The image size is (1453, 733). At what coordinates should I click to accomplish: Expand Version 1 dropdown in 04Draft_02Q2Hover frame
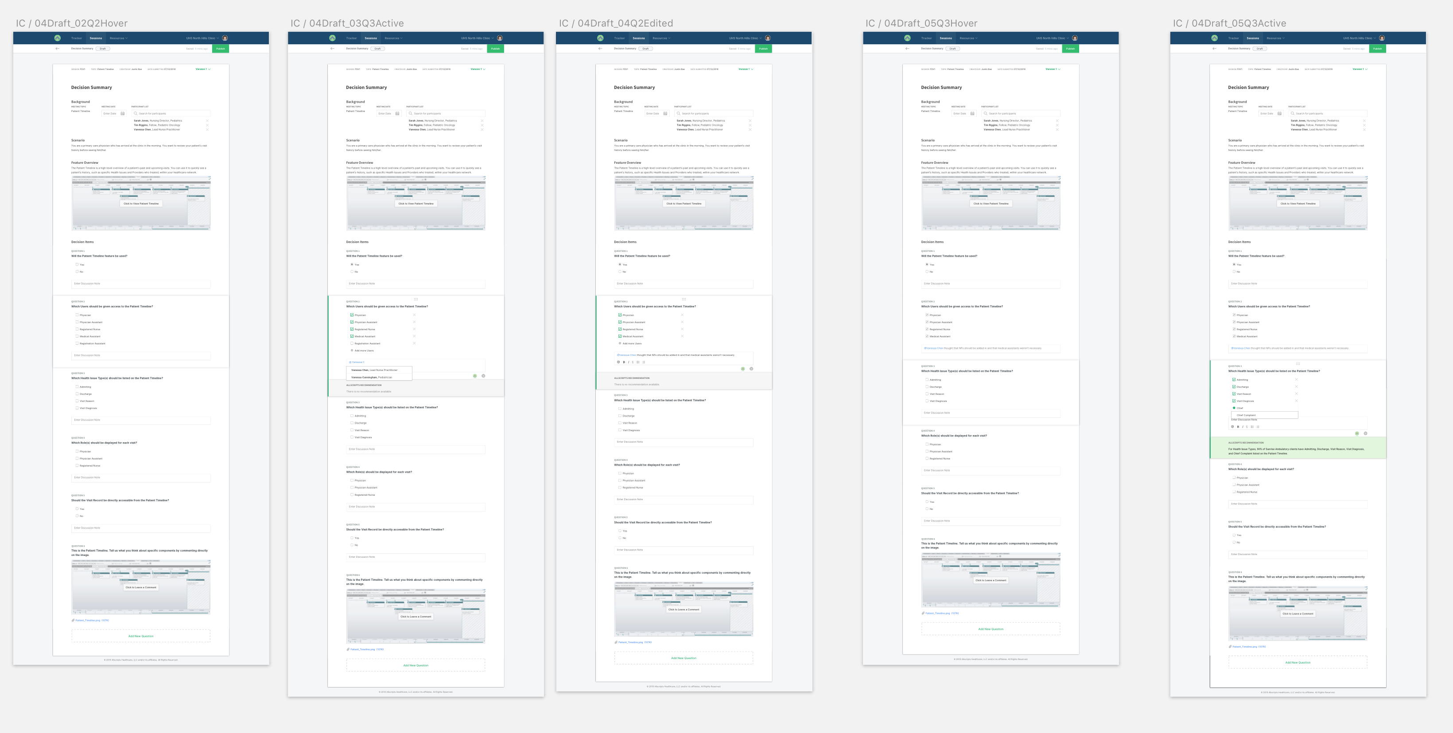[x=202, y=69]
